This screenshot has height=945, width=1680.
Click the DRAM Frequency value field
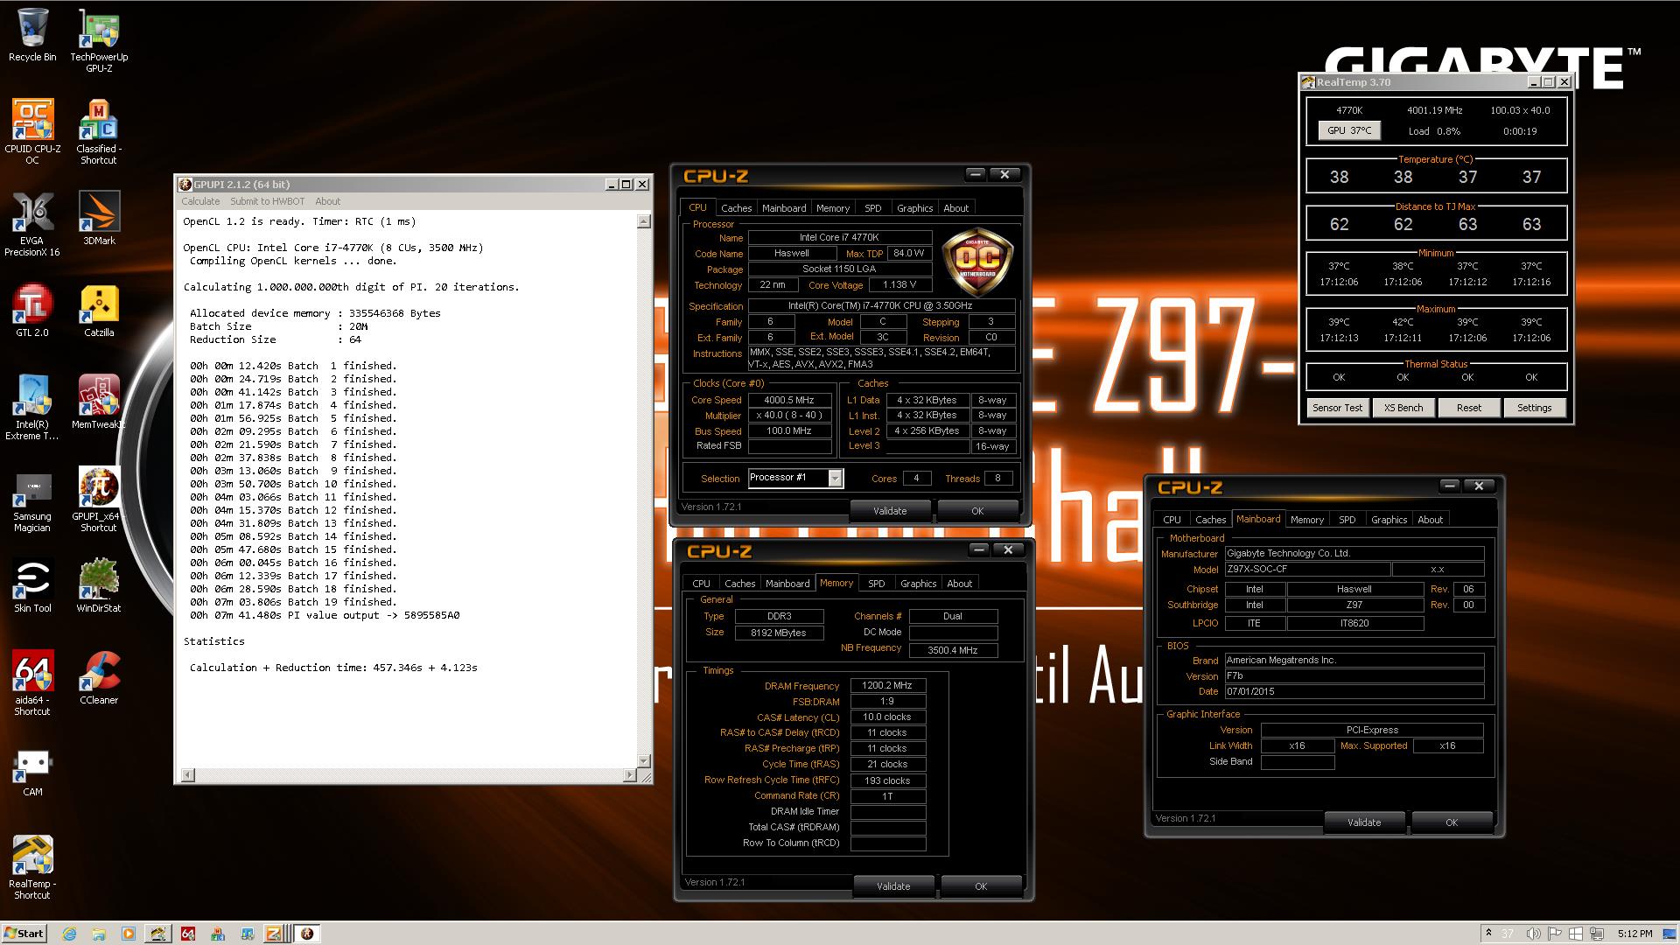tap(887, 686)
